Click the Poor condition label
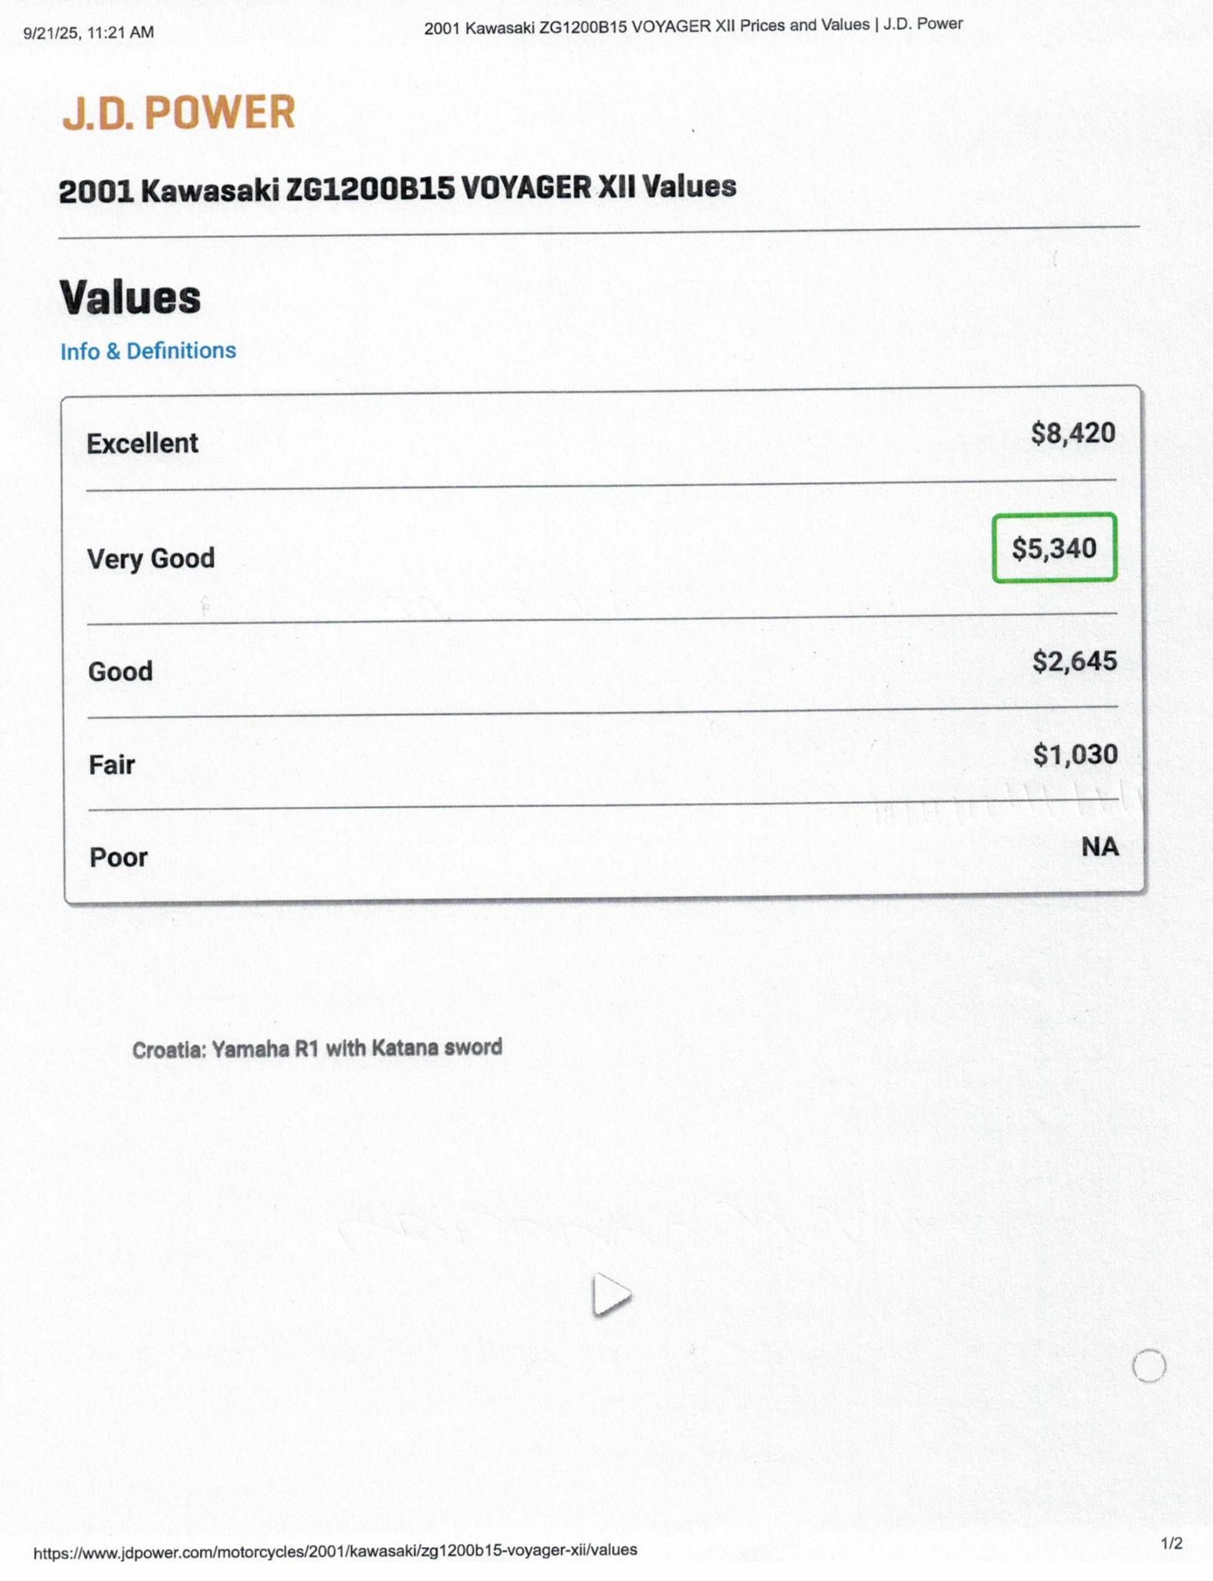 pyautogui.click(x=118, y=858)
